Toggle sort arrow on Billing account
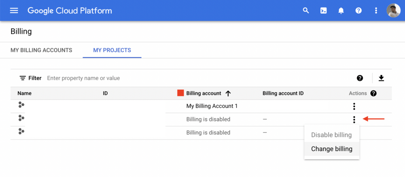This screenshot has height=177, width=405. pos(228,93)
